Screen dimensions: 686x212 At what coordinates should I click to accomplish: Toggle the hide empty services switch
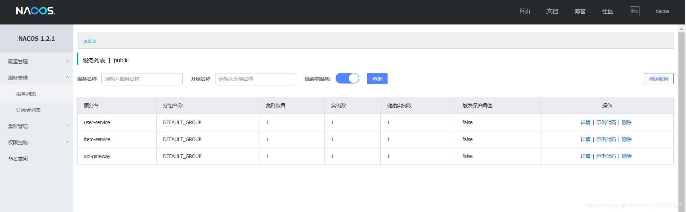347,78
